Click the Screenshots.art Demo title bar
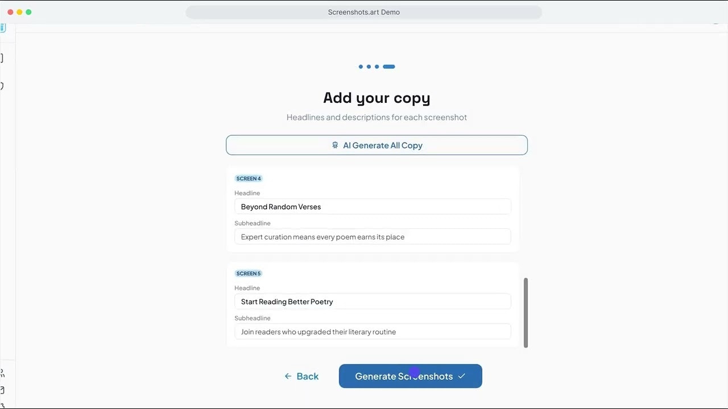Viewport: 728px width, 409px height. point(364,12)
